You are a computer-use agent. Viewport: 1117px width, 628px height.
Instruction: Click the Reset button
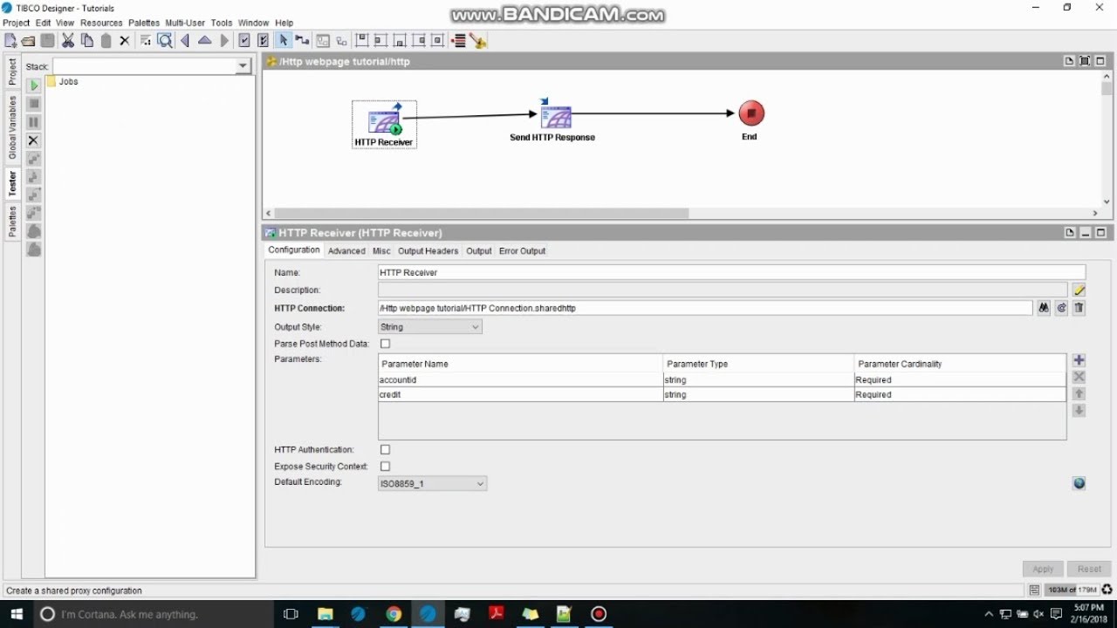[x=1089, y=569]
